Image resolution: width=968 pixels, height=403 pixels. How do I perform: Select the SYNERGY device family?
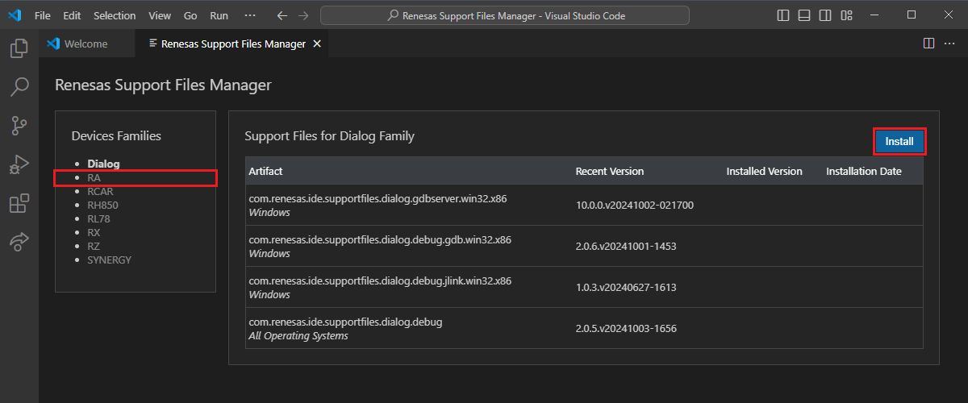point(109,260)
